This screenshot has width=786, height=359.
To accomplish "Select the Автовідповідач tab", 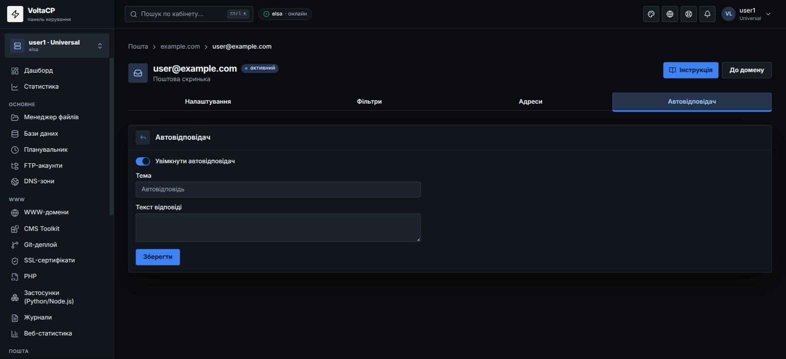I will point(692,102).
